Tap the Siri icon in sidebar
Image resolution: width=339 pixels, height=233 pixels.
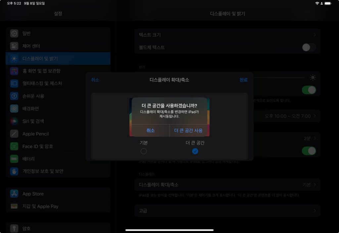click(x=14, y=121)
